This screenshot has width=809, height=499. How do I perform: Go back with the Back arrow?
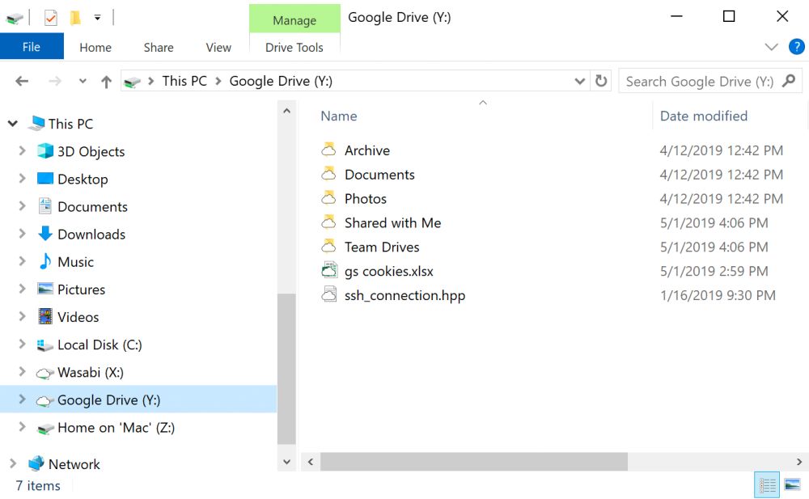pos(22,81)
